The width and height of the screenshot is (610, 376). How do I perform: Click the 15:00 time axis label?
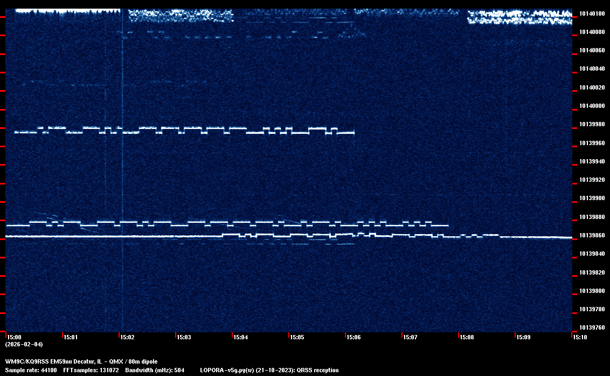coord(14,337)
